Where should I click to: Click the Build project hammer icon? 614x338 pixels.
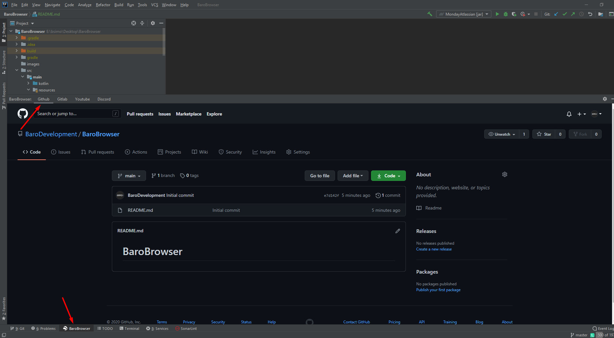pos(430,14)
